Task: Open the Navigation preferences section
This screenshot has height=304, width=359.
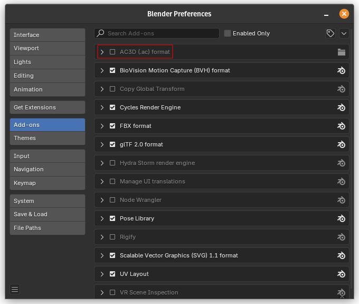Action: [48, 169]
